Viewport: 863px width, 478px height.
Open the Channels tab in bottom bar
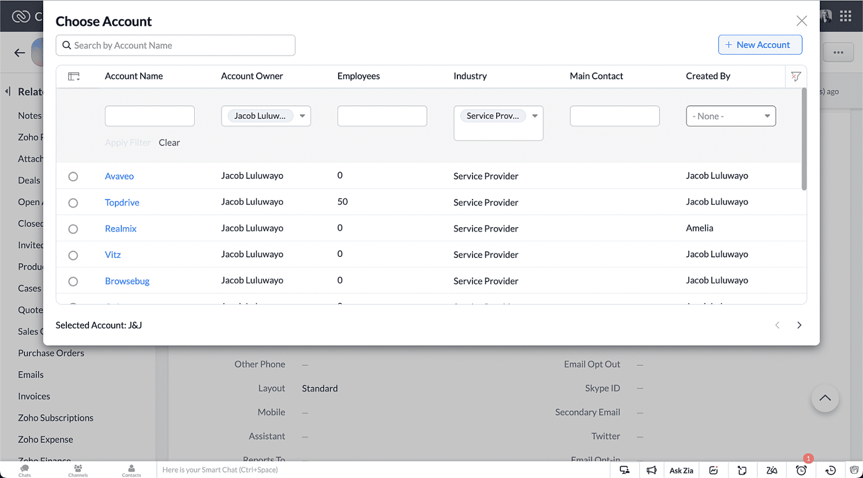click(x=78, y=470)
